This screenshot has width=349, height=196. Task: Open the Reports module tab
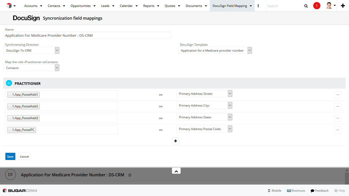pos(149,6)
